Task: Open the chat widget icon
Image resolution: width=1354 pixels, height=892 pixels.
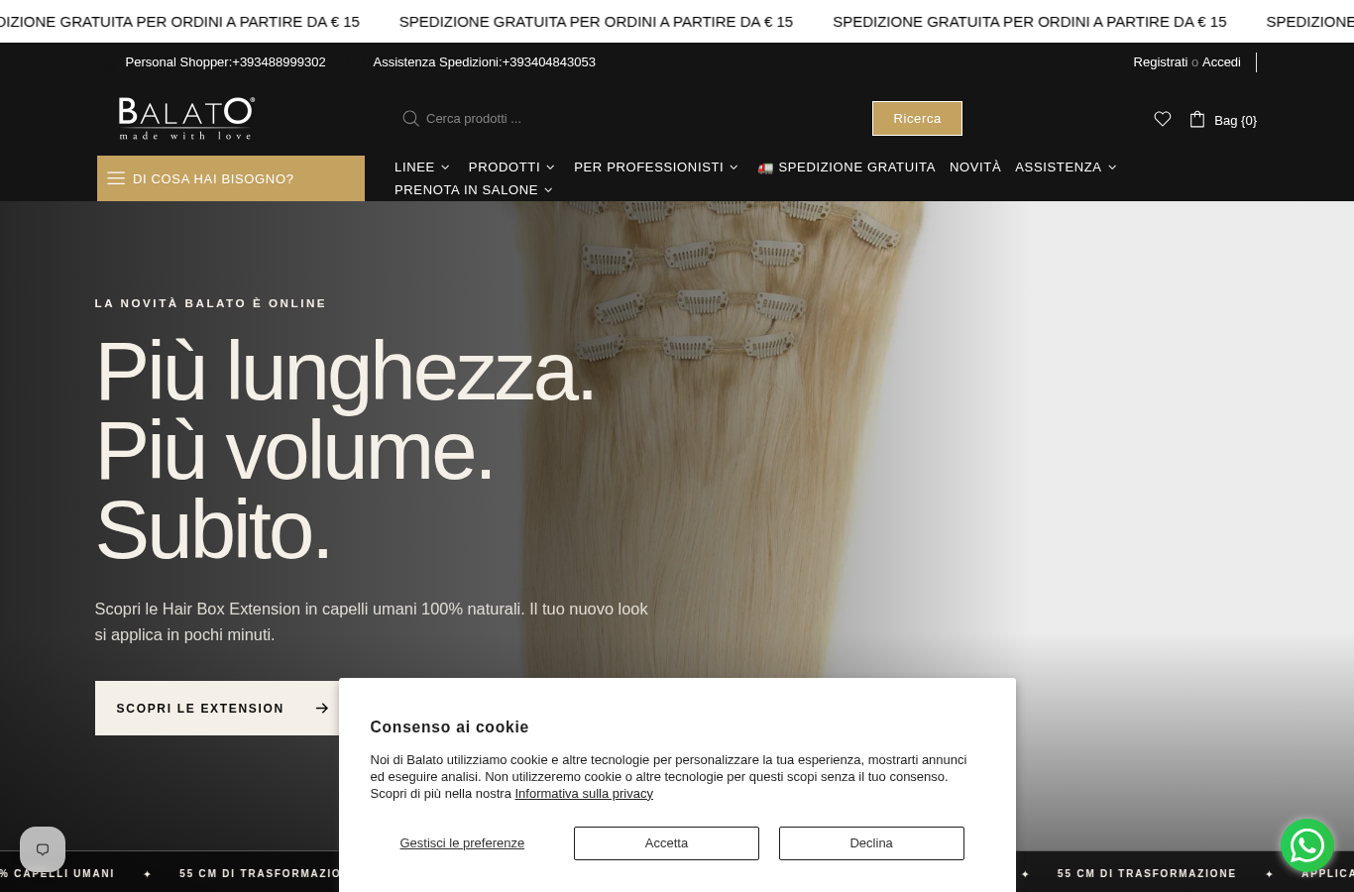Action: pos(43,849)
